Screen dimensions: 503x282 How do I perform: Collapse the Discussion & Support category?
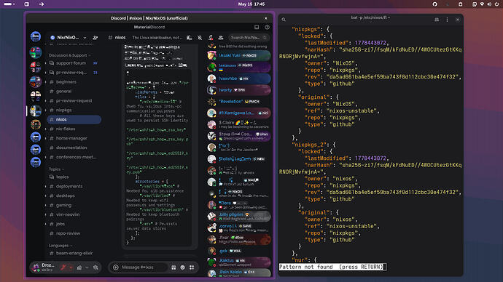coord(69,55)
